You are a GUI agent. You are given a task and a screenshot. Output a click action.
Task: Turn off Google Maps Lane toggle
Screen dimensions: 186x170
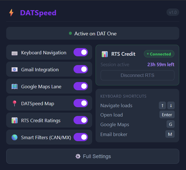tap(81, 86)
